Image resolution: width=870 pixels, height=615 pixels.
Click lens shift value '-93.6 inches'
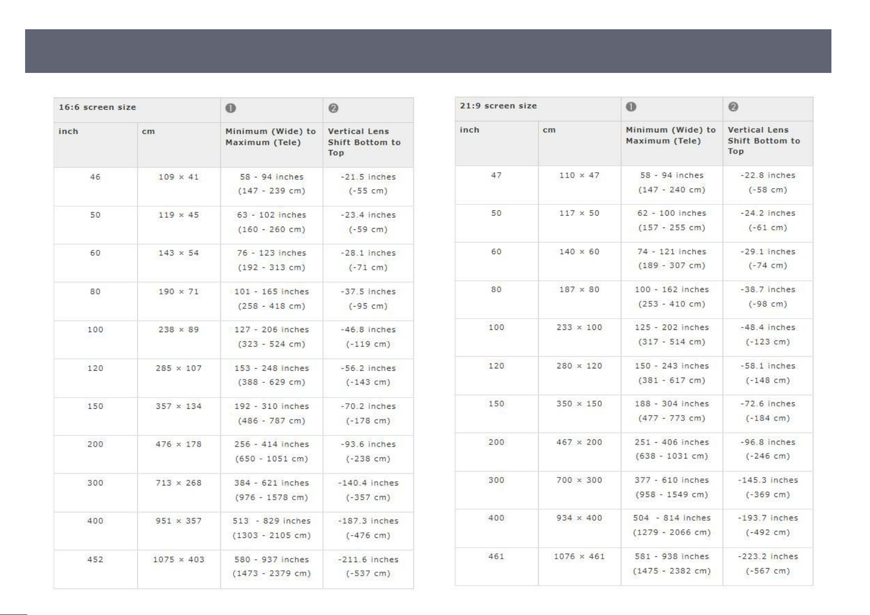(x=368, y=445)
